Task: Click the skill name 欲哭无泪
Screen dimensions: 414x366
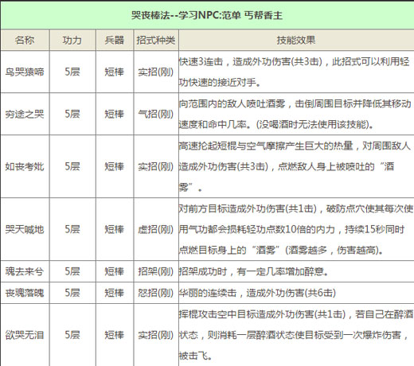Action: (25, 335)
